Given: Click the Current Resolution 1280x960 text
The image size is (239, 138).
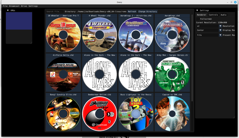Looking at the screenshot, I should point(212,23).
